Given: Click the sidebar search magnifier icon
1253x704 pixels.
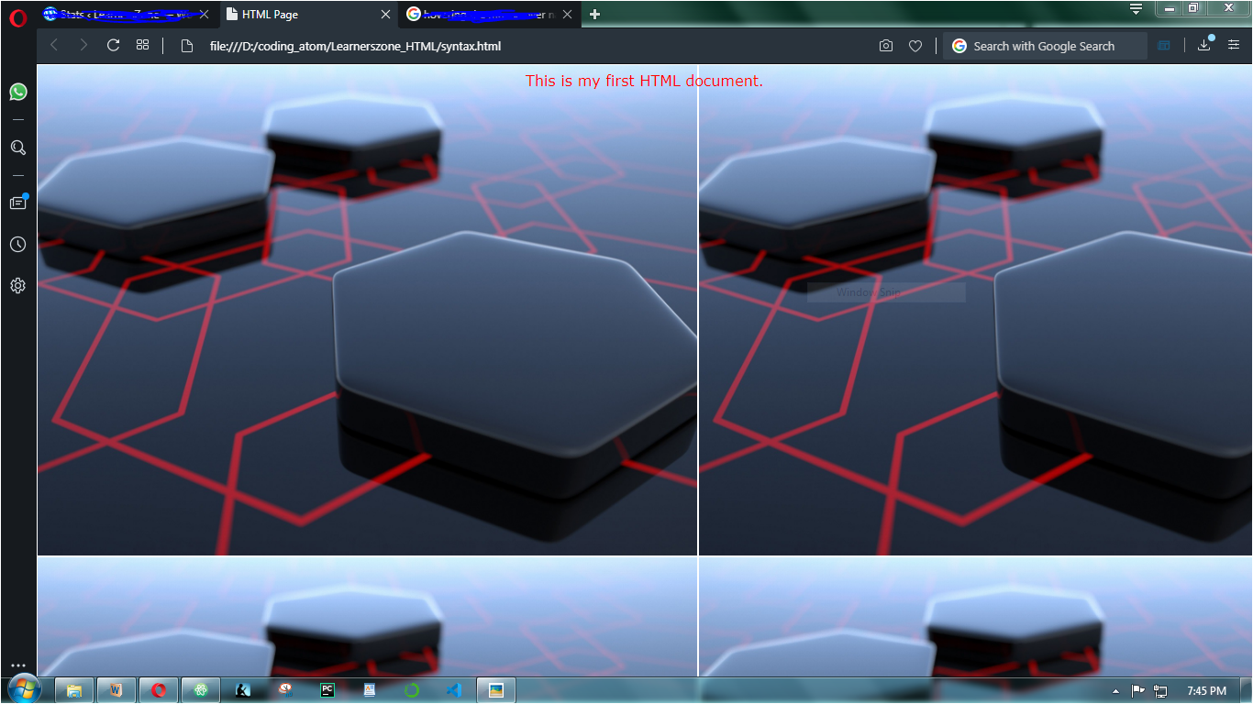Looking at the screenshot, I should pos(18,148).
